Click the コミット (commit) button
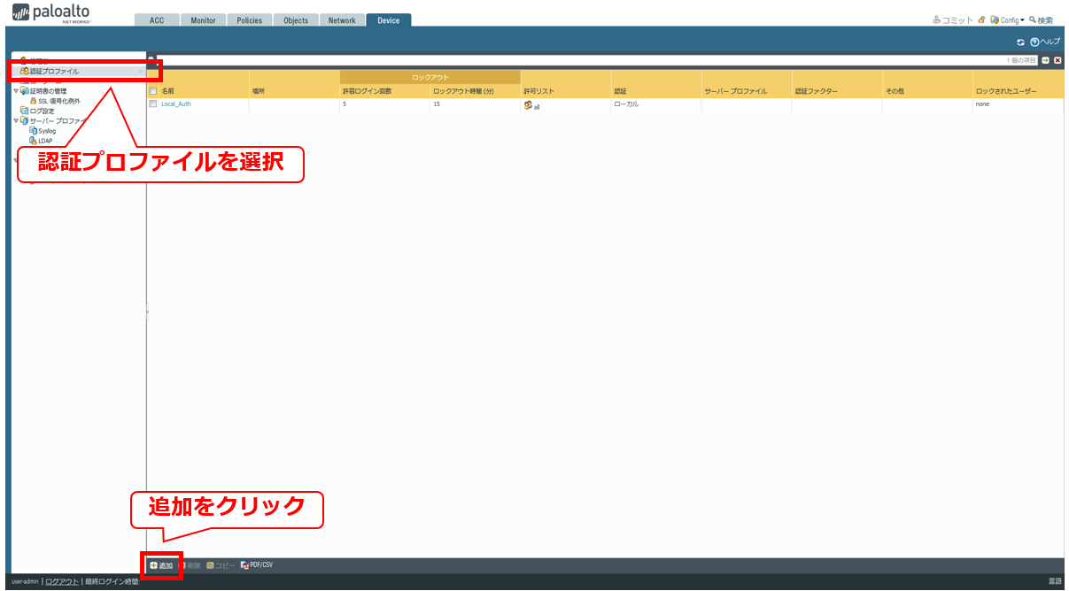This screenshot has width=1069, height=591. 952,20
